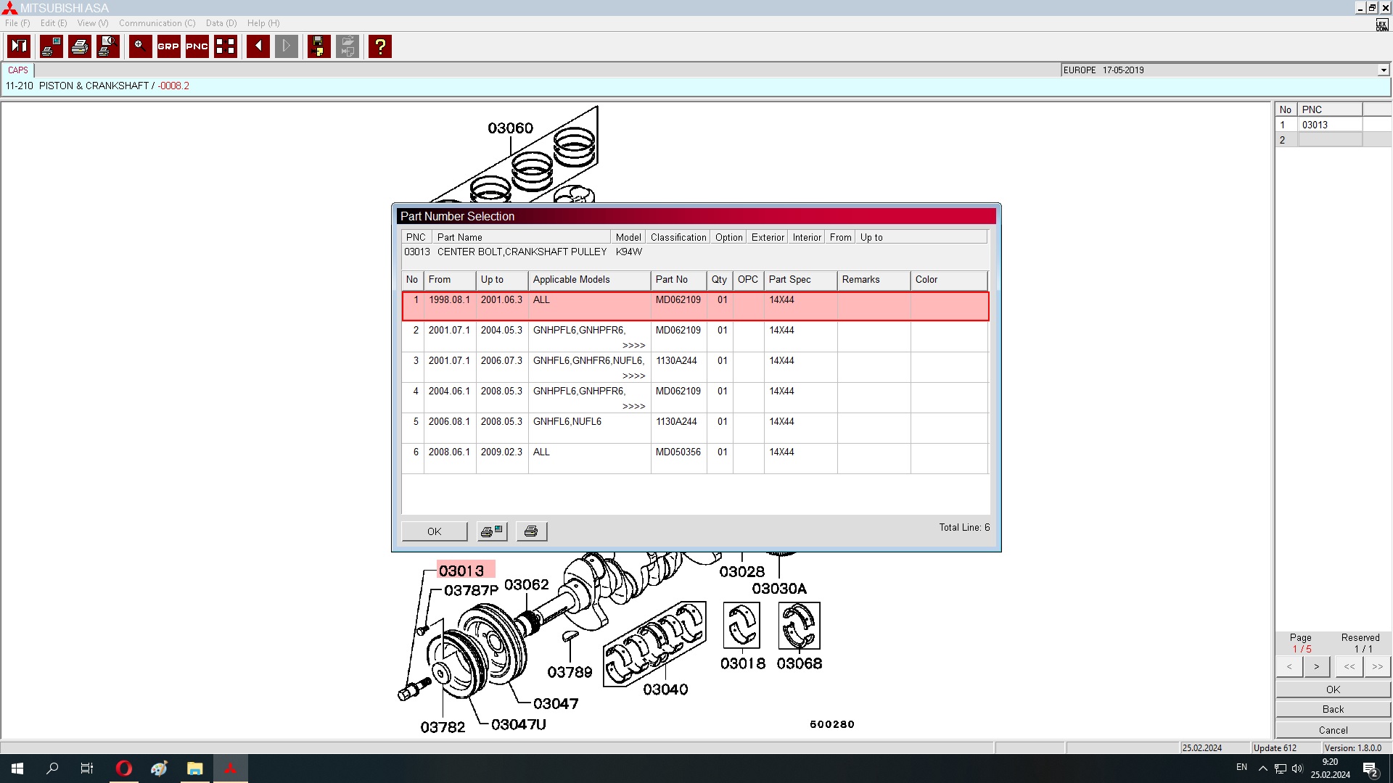Screen dimensions: 1393x783
Task: Open help with the question mark icon
Action: (379, 46)
